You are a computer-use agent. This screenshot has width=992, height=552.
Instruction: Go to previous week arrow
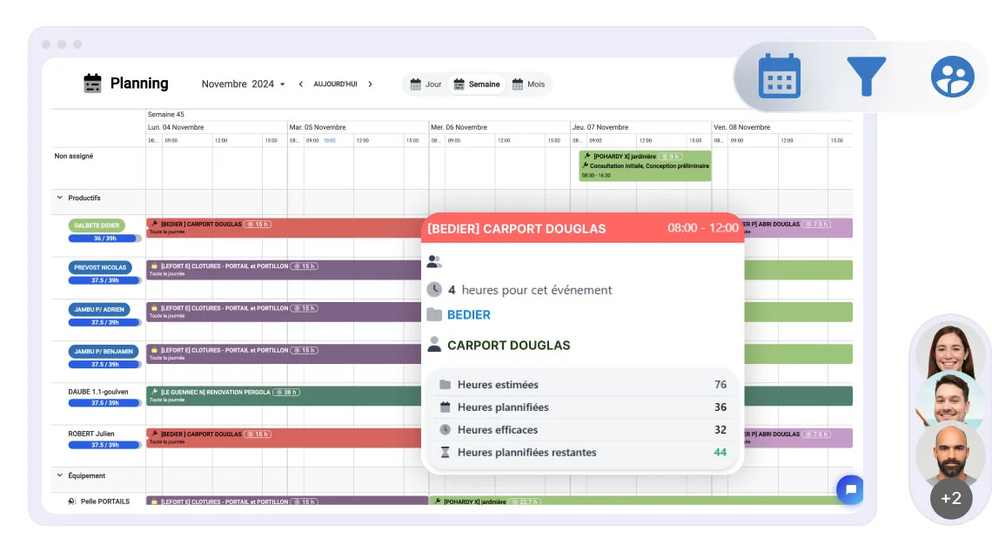tap(300, 84)
